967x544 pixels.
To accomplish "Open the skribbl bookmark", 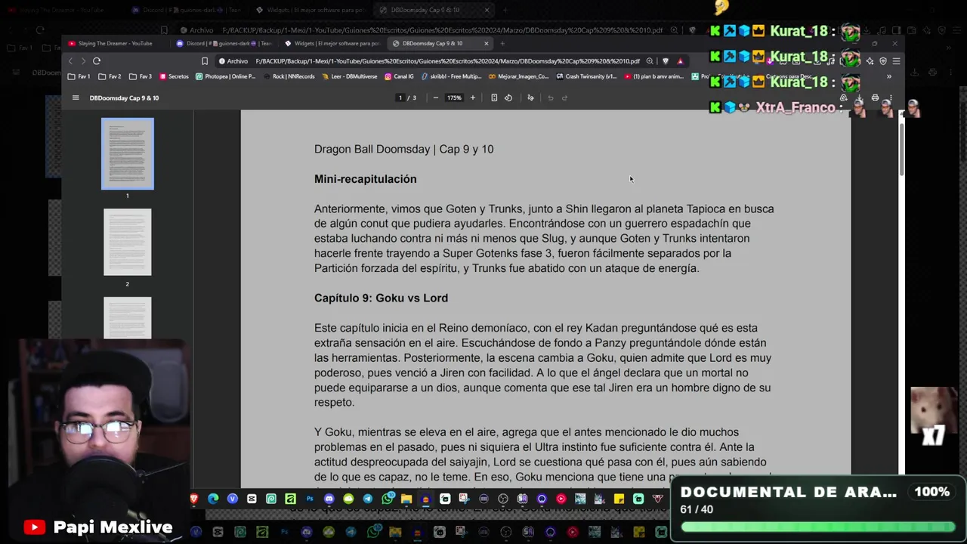I will (451, 76).
